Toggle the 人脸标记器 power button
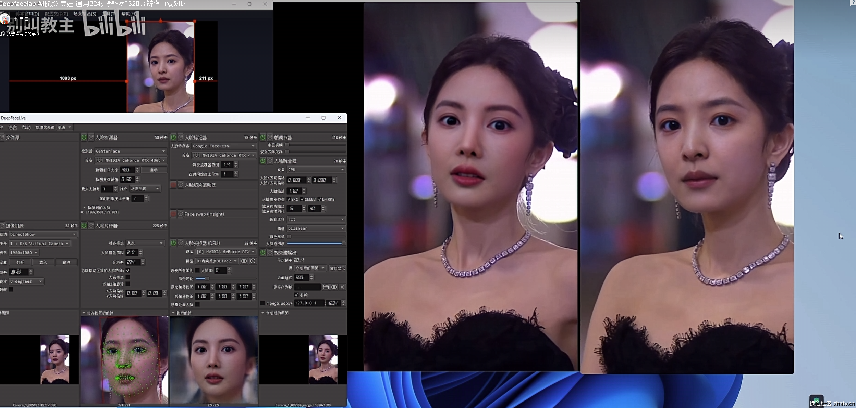856x408 pixels. tap(173, 137)
